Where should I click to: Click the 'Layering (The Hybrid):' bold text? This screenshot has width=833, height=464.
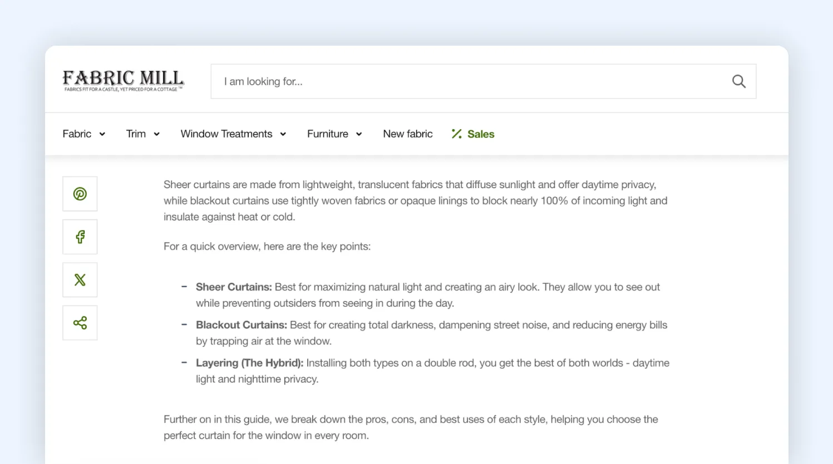coord(250,363)
